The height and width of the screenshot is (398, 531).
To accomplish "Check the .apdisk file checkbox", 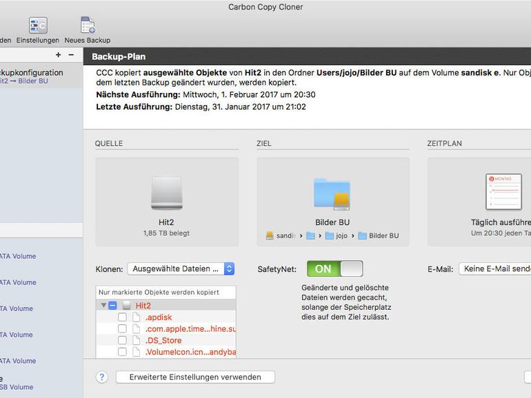I will pos(122,317).
